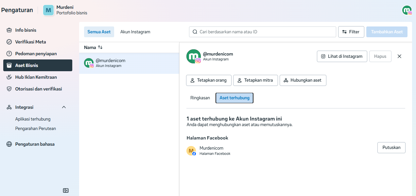The image size is (416, 196).
Task: Click the Otorisasi dan verifikasi shield icon
Action: tap(9, 89)
